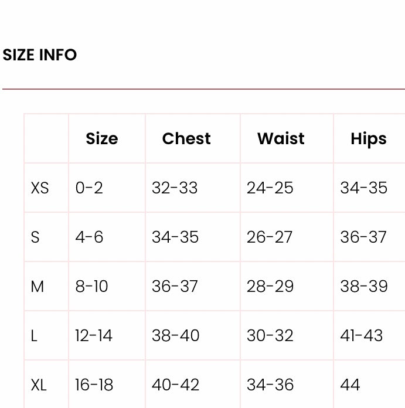
Task: Click the SIZE INFO heading
Action: click(x=40, y=55)
